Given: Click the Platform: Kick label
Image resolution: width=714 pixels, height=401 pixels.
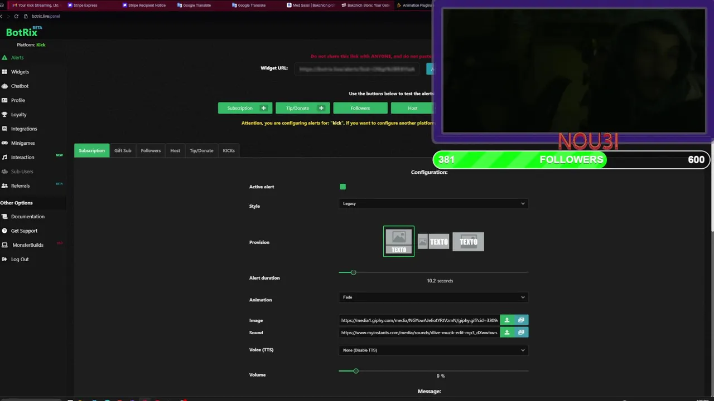Looking at the screenshot, I should [31, 45].
